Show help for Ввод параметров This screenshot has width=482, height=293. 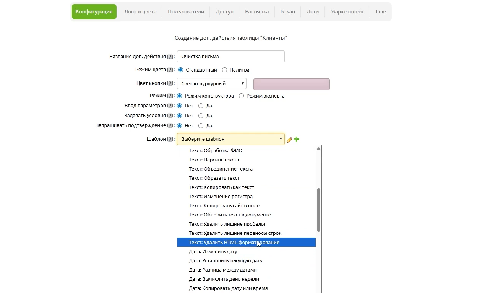pos(170,106)
